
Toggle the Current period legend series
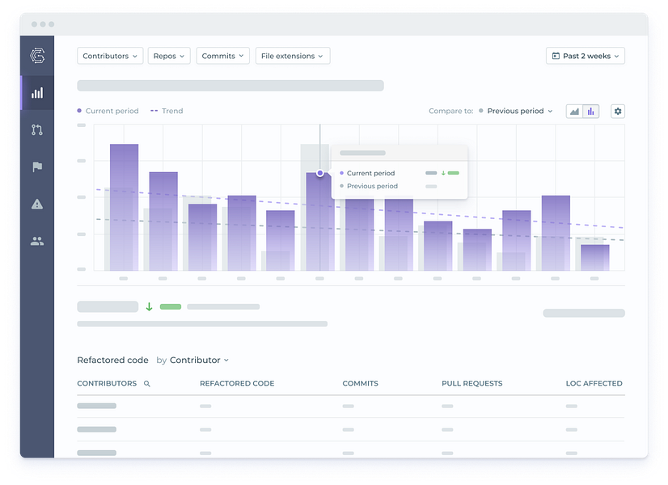click(108, 111)
